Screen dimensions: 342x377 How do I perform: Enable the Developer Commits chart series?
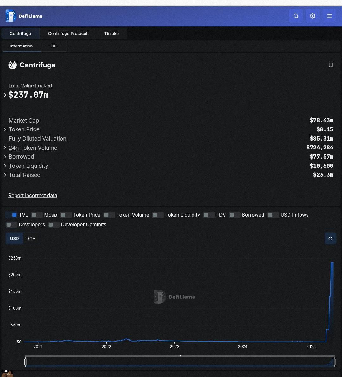coord(54,225)
